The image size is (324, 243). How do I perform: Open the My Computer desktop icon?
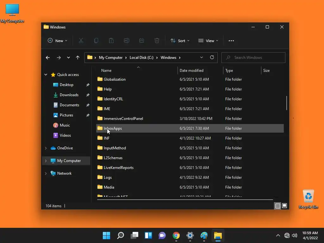click(x=12, y=13)
